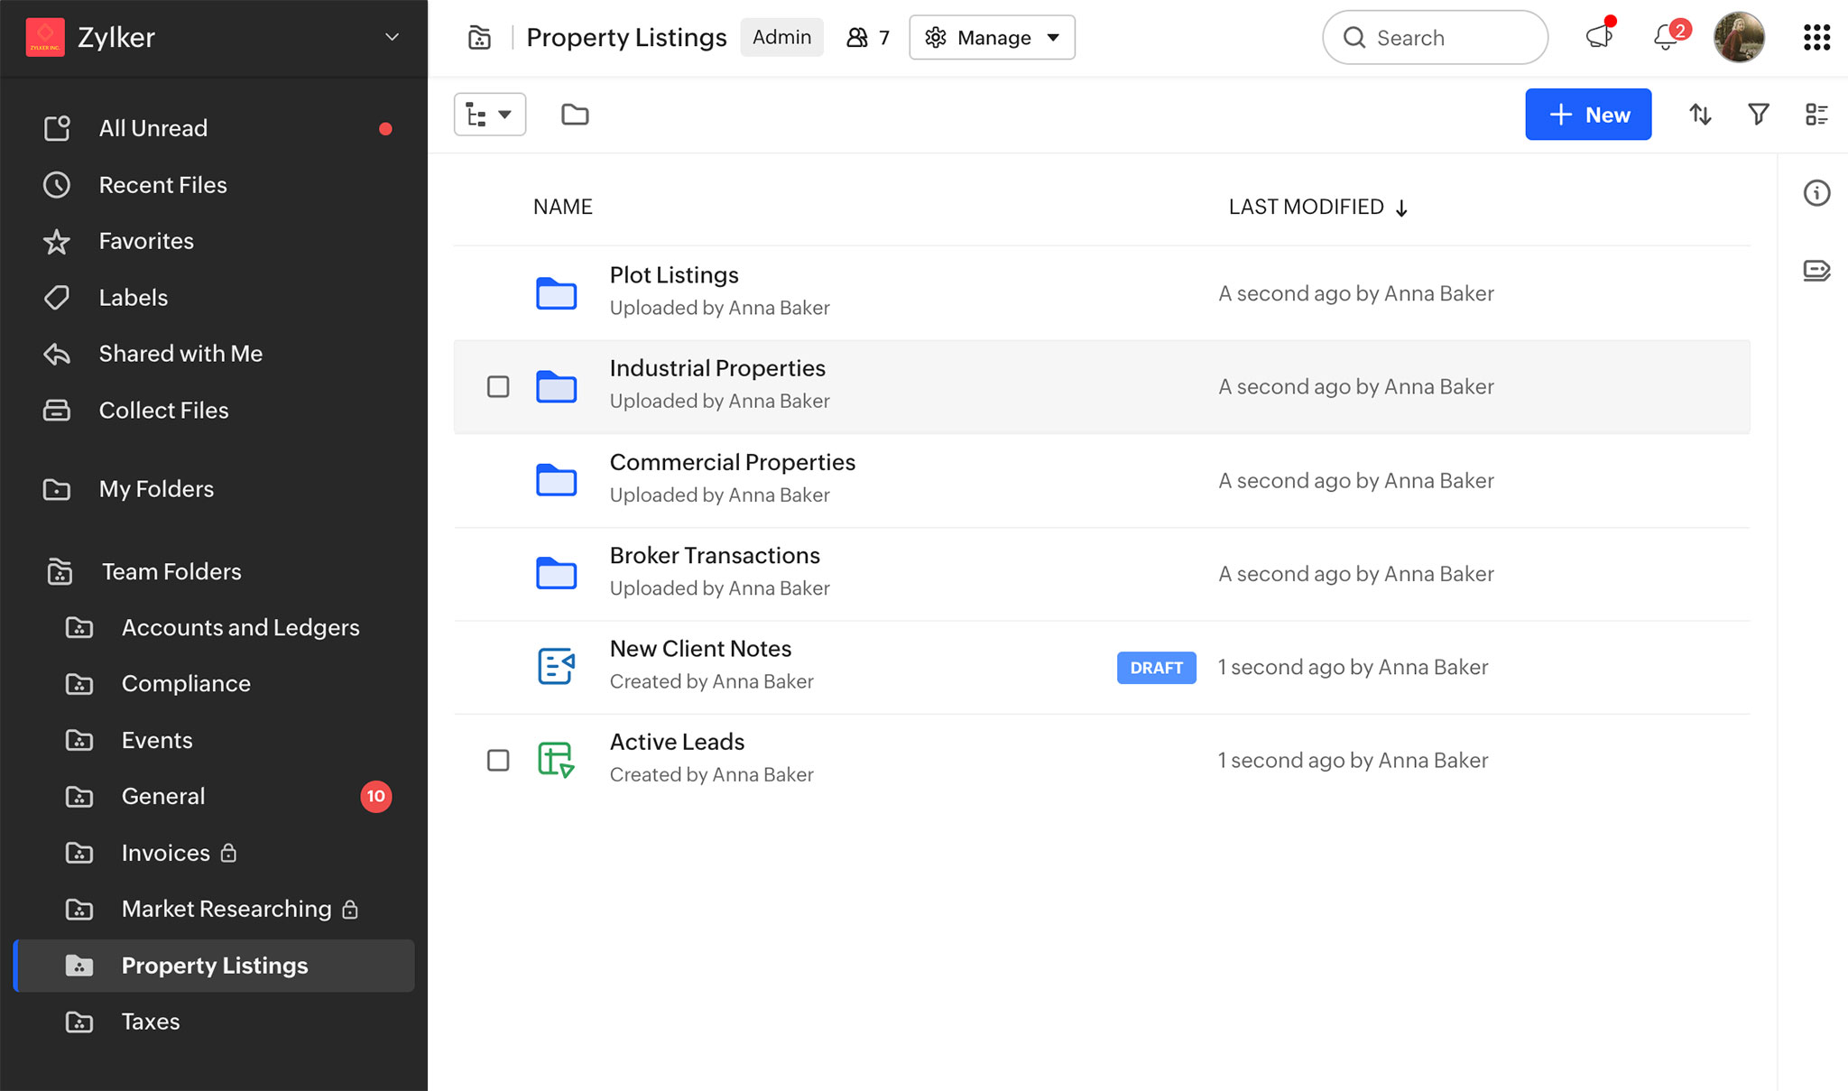This screenshot has height=1091, width=1848.
Task: Open the info details panel icon
Action: click(x=1816, y=193)
